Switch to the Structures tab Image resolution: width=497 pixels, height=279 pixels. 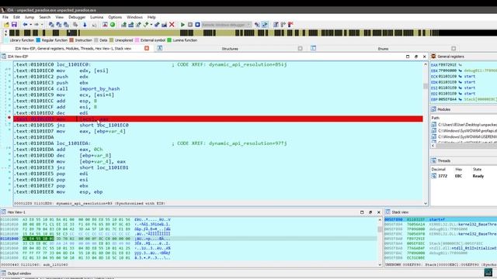pos(230,49)
